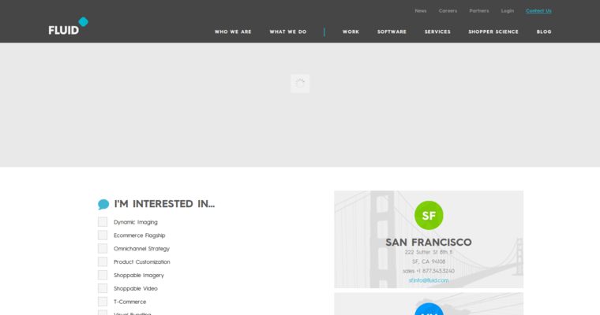The width and height of the screenshot is (600, 315).
Task: Select the Product Customization checkbox
Action: [103, 262]
